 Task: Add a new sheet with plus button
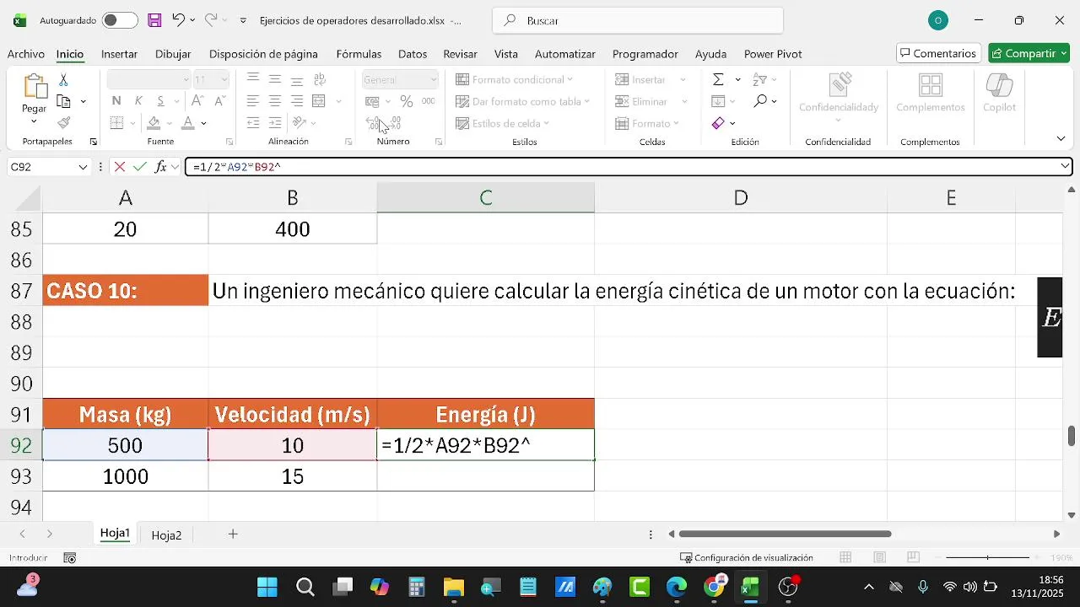[x=233, y=534]
